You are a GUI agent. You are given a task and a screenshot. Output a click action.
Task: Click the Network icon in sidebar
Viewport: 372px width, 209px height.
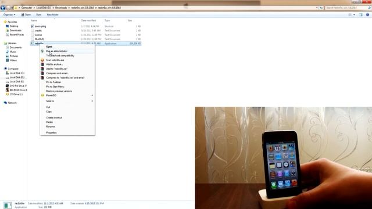point(5,103)
